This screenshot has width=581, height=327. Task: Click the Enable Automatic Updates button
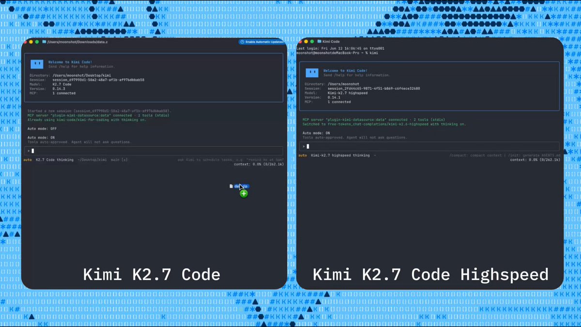point(261,42)
